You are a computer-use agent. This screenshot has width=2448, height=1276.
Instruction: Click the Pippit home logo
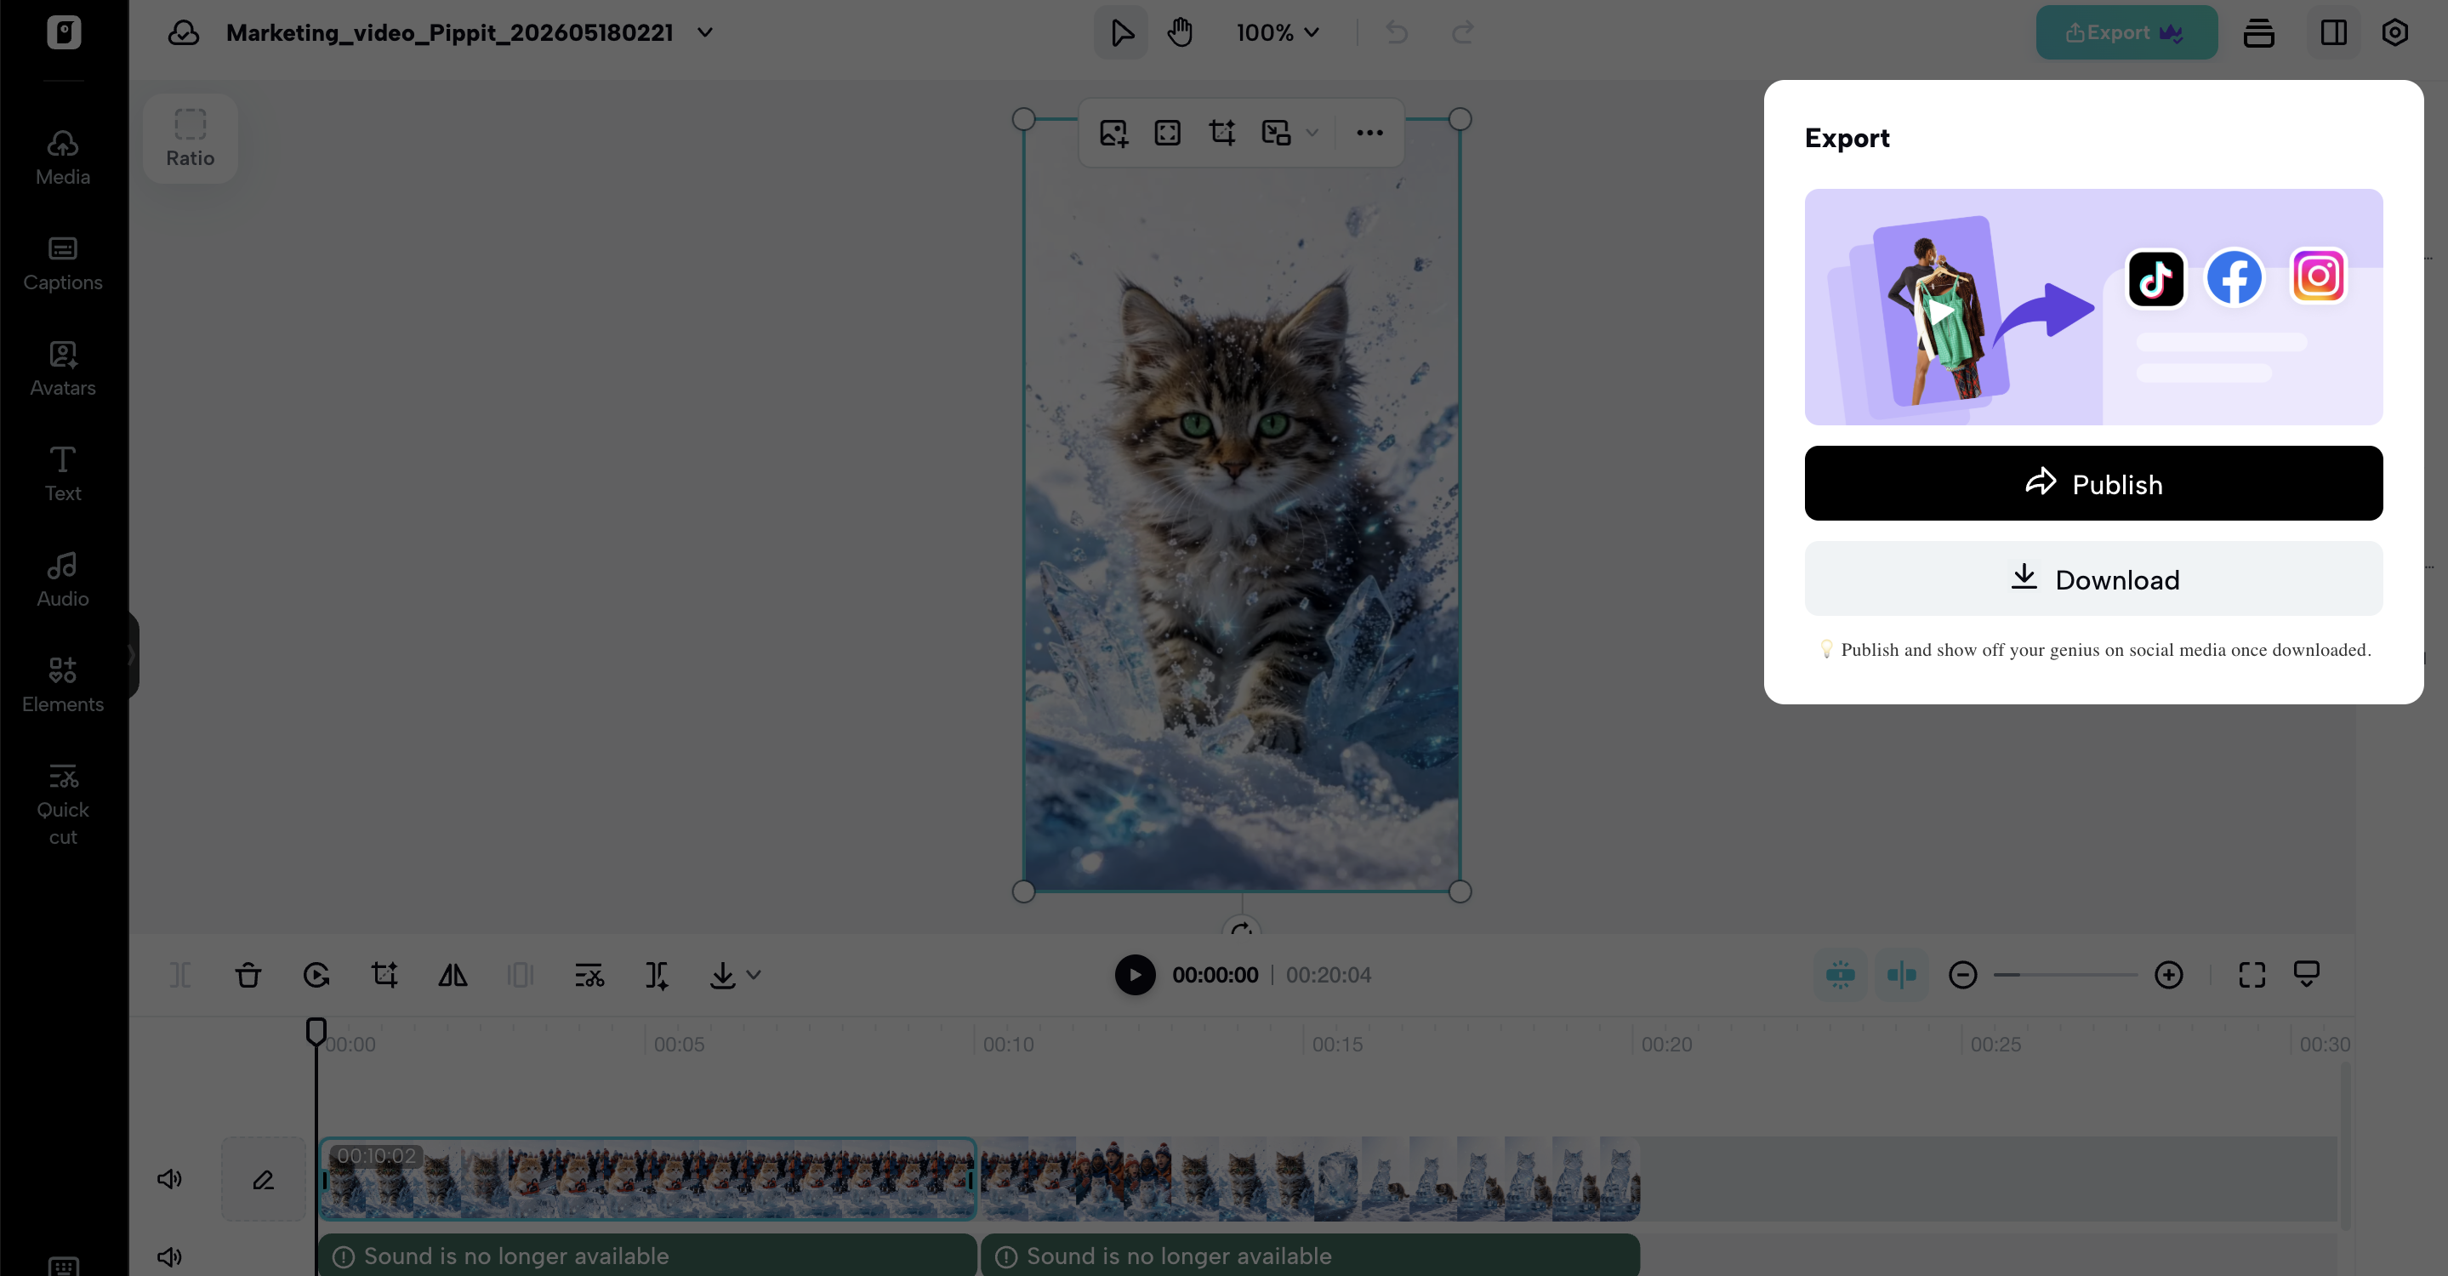click(x=64, y=32)
